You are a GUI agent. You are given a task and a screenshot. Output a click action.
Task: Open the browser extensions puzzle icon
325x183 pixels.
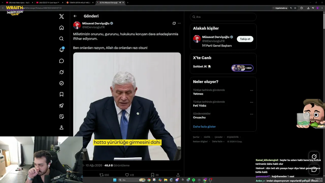tap(302, 8)
